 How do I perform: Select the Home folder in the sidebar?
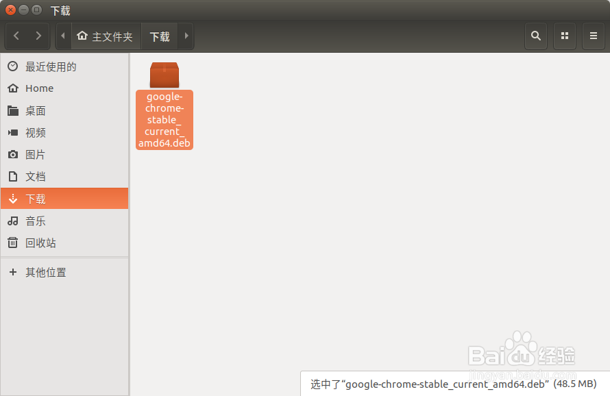tap(39, 88)
